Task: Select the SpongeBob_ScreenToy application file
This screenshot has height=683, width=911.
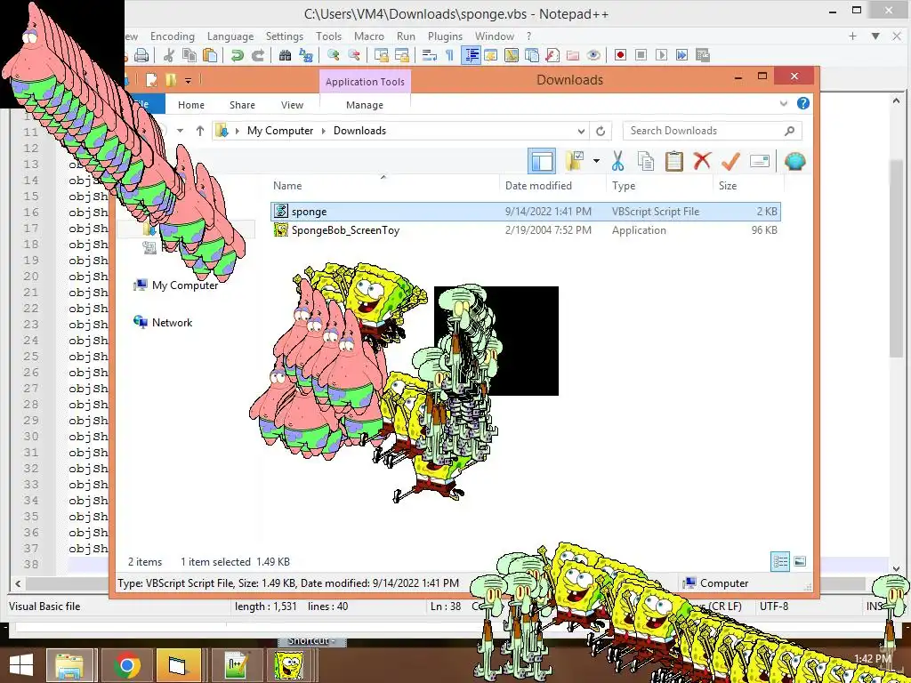Action: pyautogui.click(x=526, y=230)
